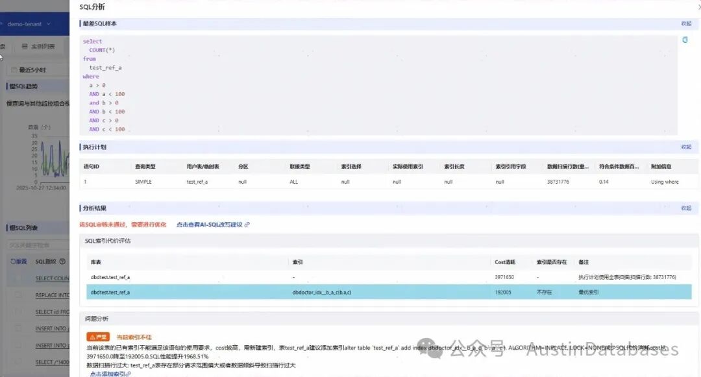Click the SQL指纹 help icon
Image resolution: width=701 pixels, height=377 pixels.
point(62,261)
